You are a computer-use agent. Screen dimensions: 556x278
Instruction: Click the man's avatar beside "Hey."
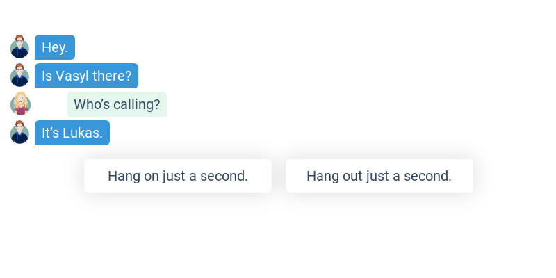tap(19, 47)
